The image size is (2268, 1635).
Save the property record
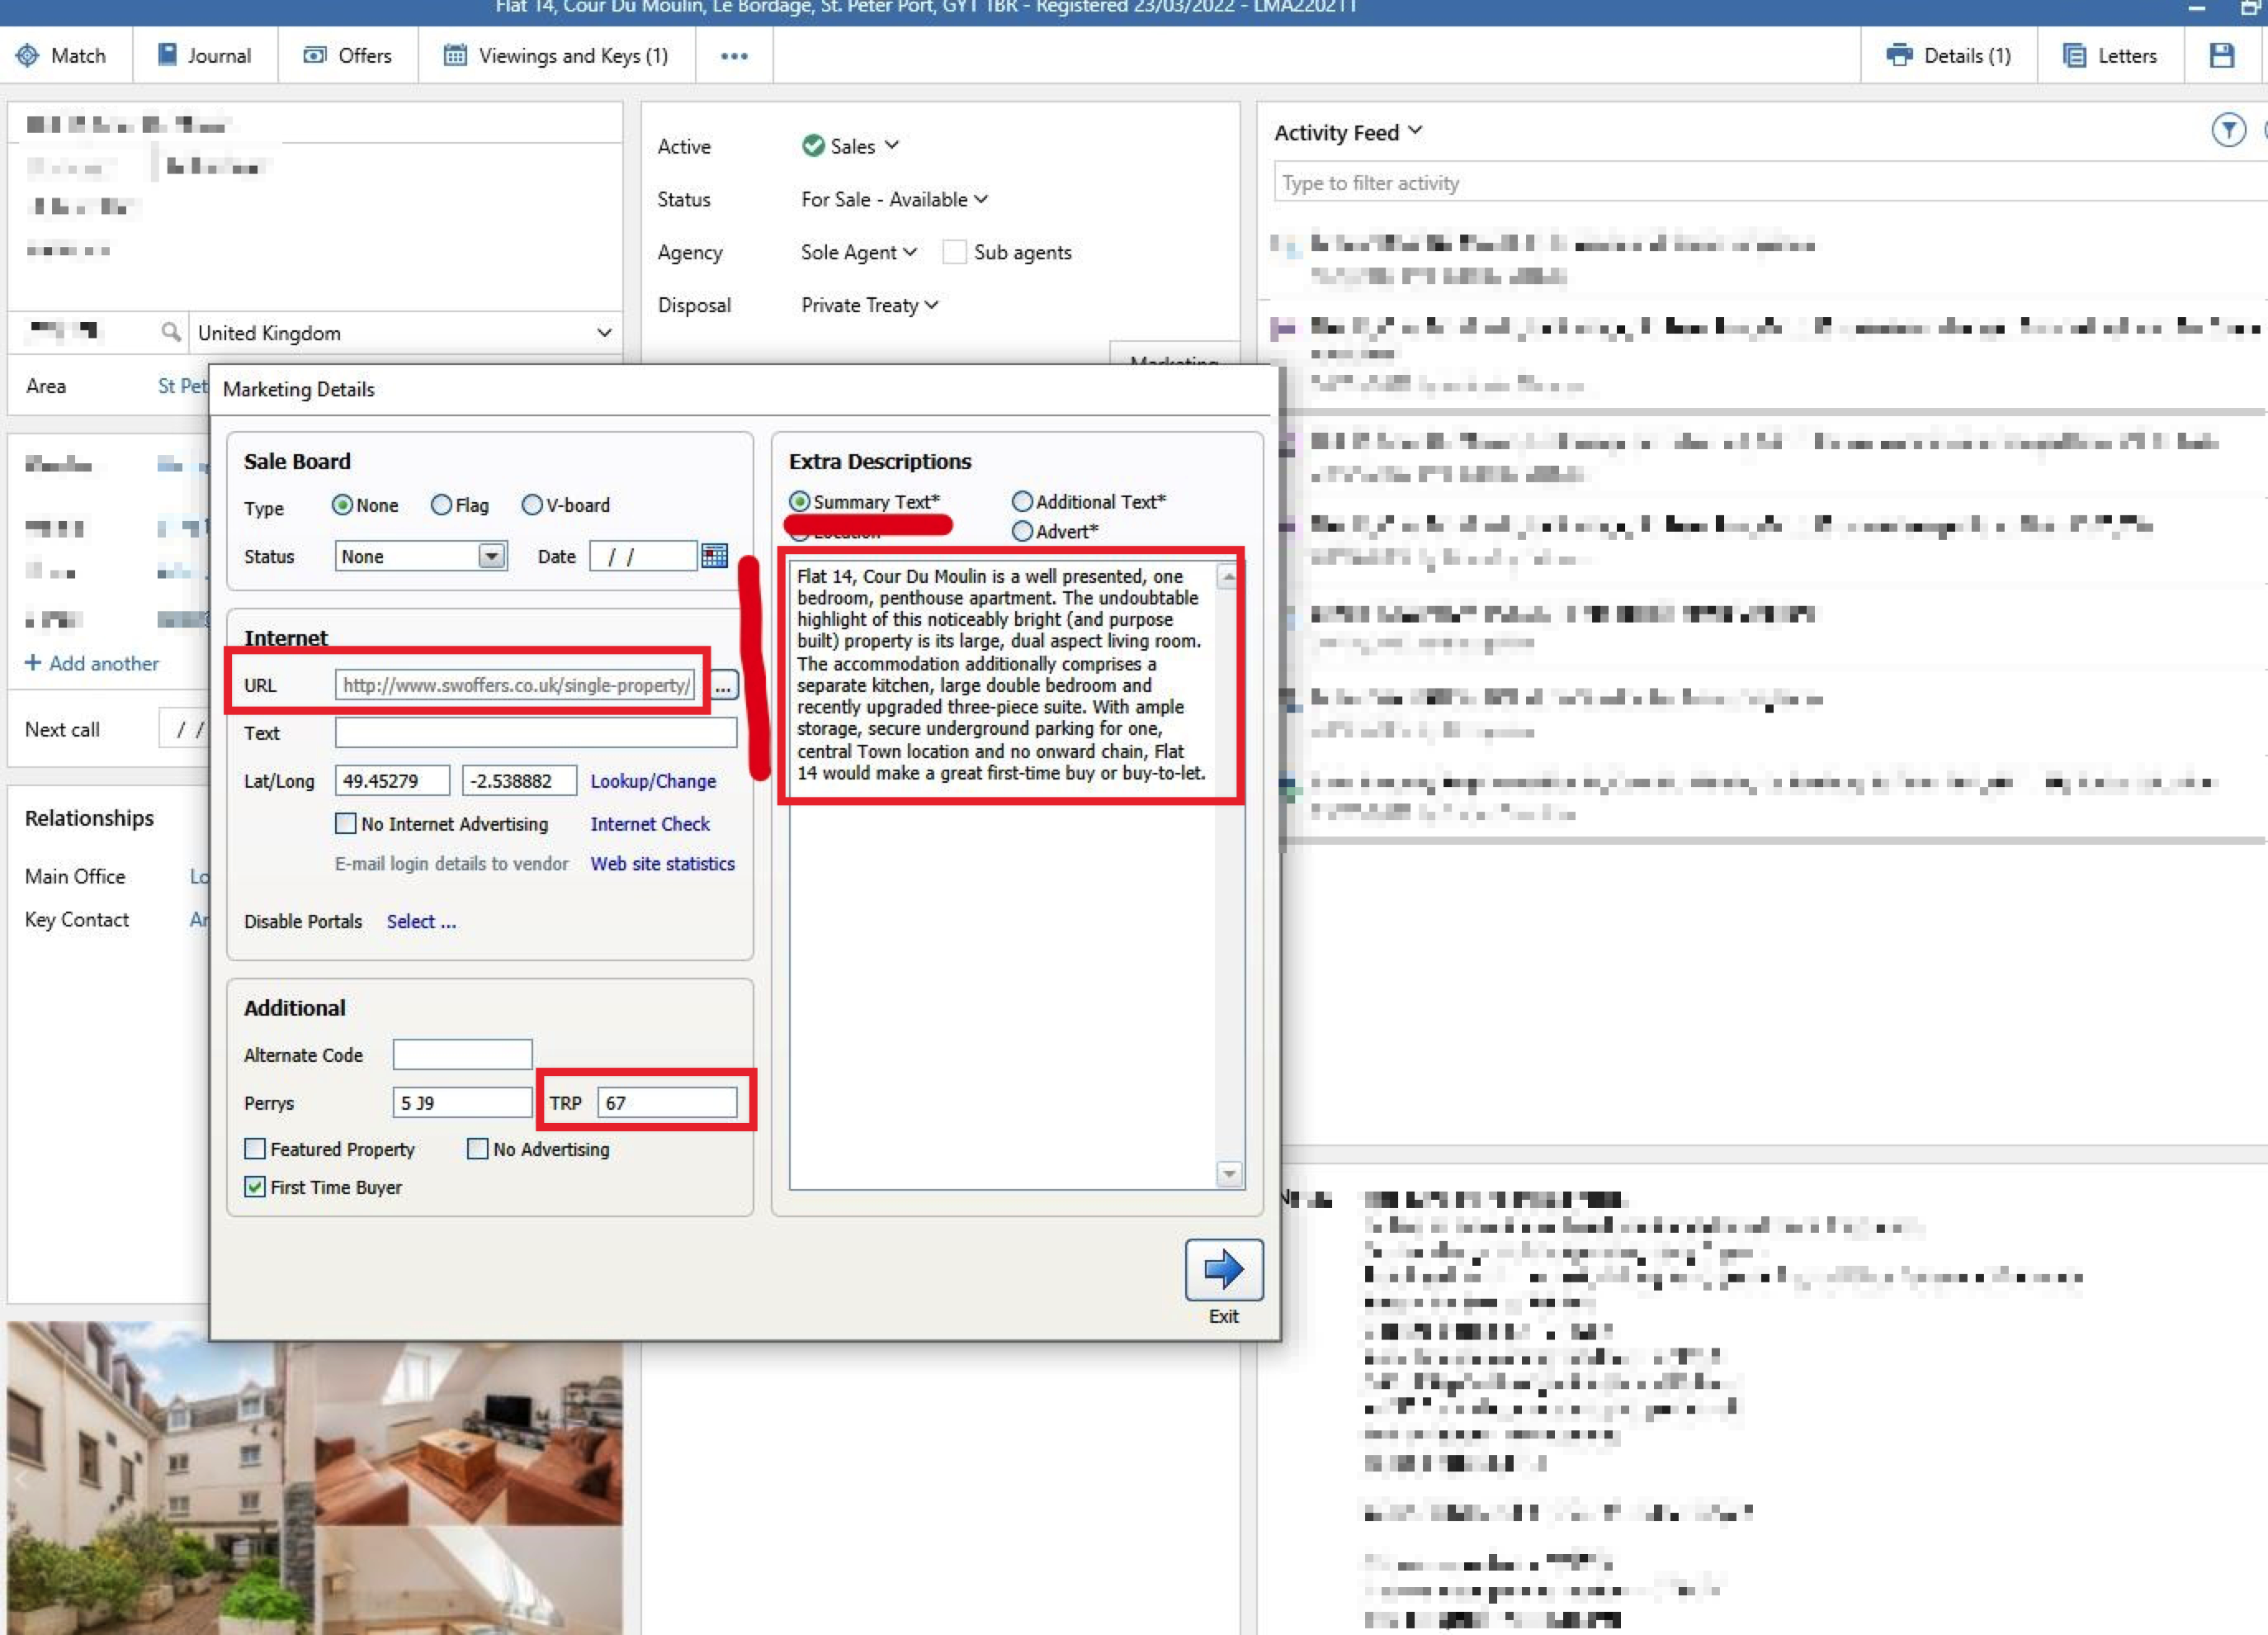[x=2221, y=55]
